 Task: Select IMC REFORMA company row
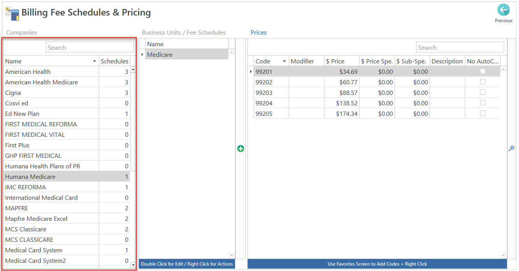pos(67,187)
